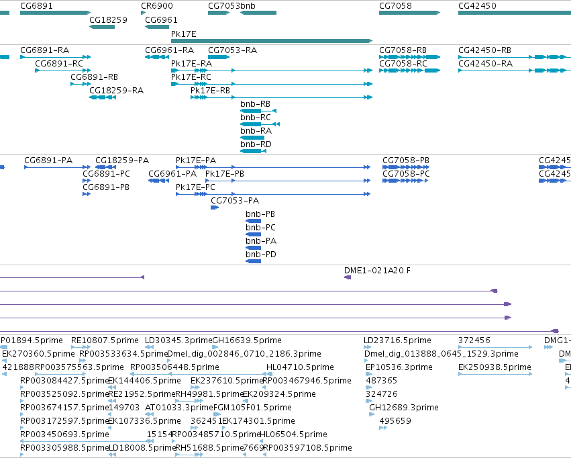Click EST FGM105F01.5prime label
The image size is (571, 458).
[252, 408]
